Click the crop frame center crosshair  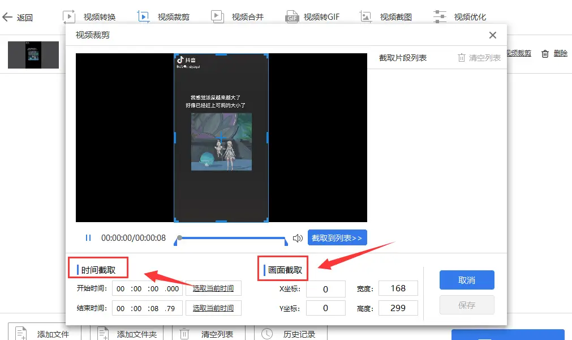221,138
